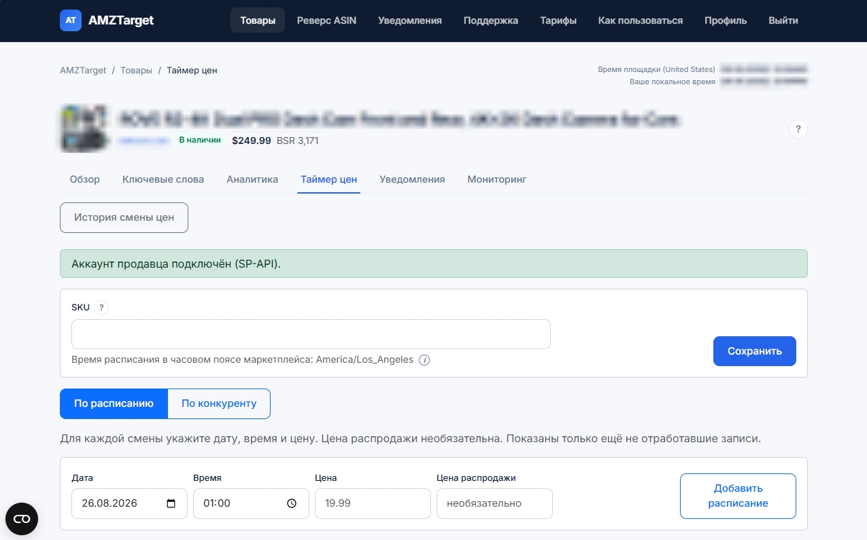Image resolution: width=867 pixels, height=540 pixels.
Task: Click the Цена input field
Action: coord(373,503)
